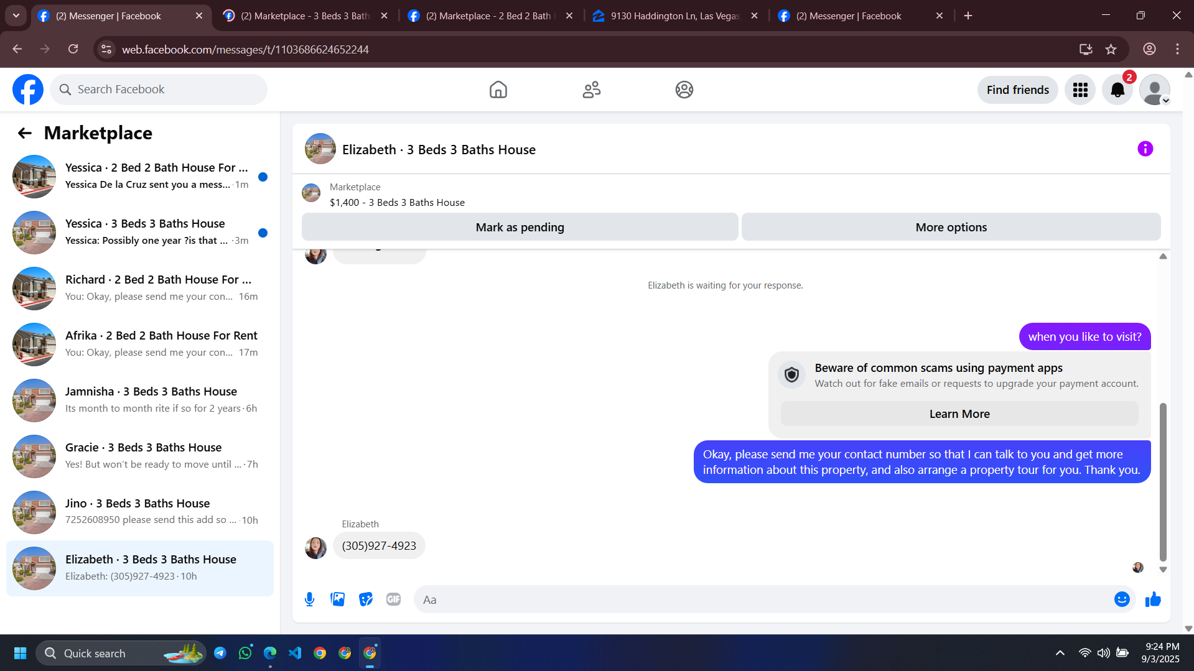Go back with the browser back arrow
Screen dimensions: 1194x671
[x=17, y=49]
